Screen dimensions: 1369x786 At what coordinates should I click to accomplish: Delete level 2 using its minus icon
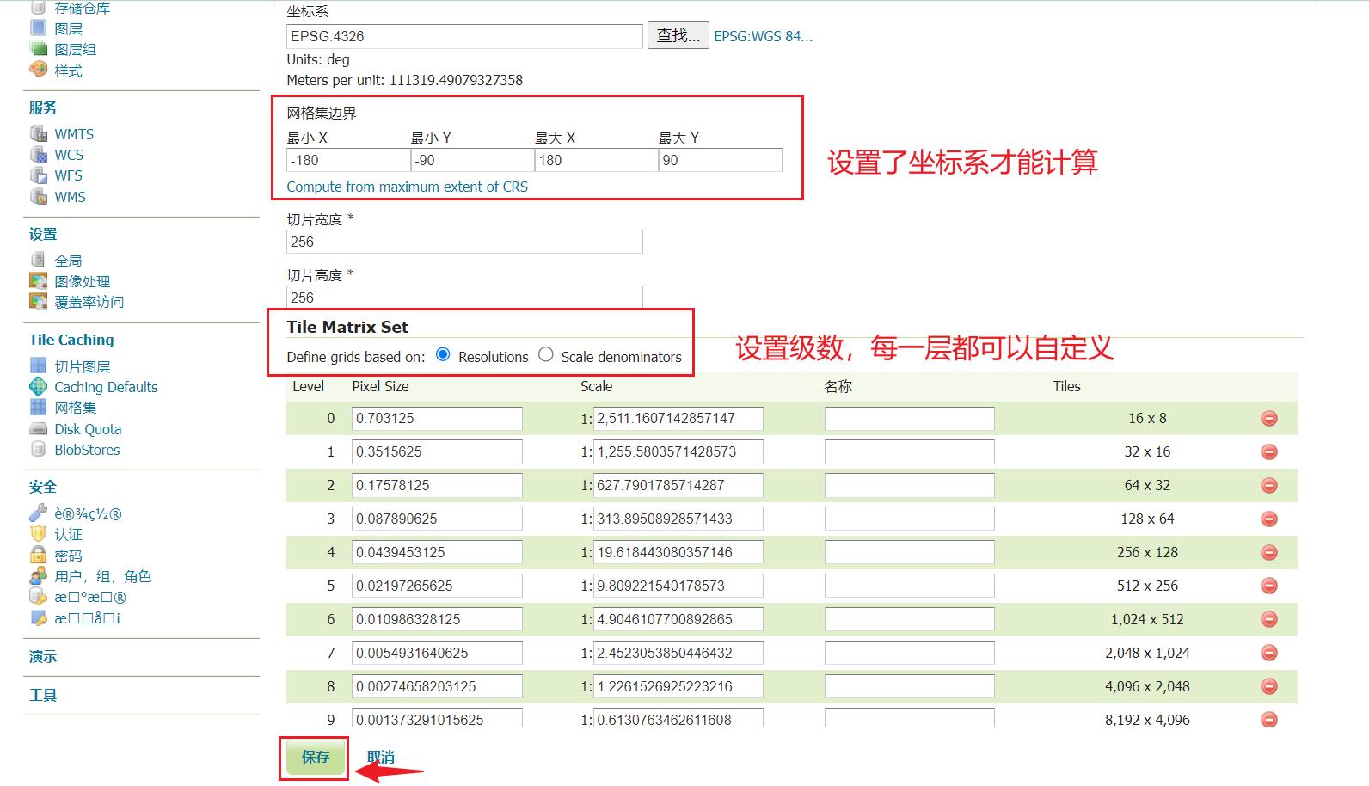pos(1268,486)
